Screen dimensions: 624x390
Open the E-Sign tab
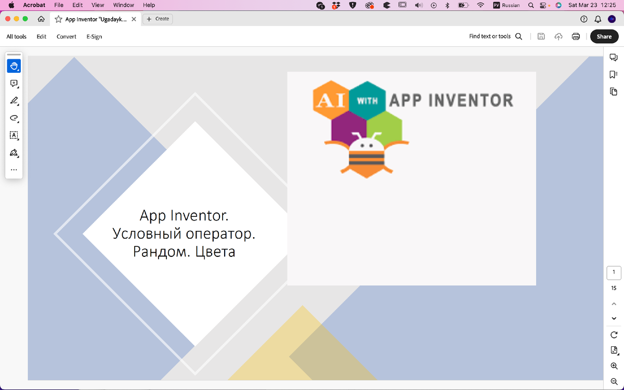pyautogui.click(x=94, y=36)
